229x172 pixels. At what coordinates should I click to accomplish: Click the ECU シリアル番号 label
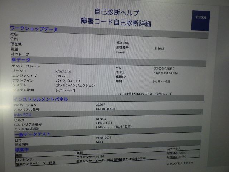click(x=28, y=125)
